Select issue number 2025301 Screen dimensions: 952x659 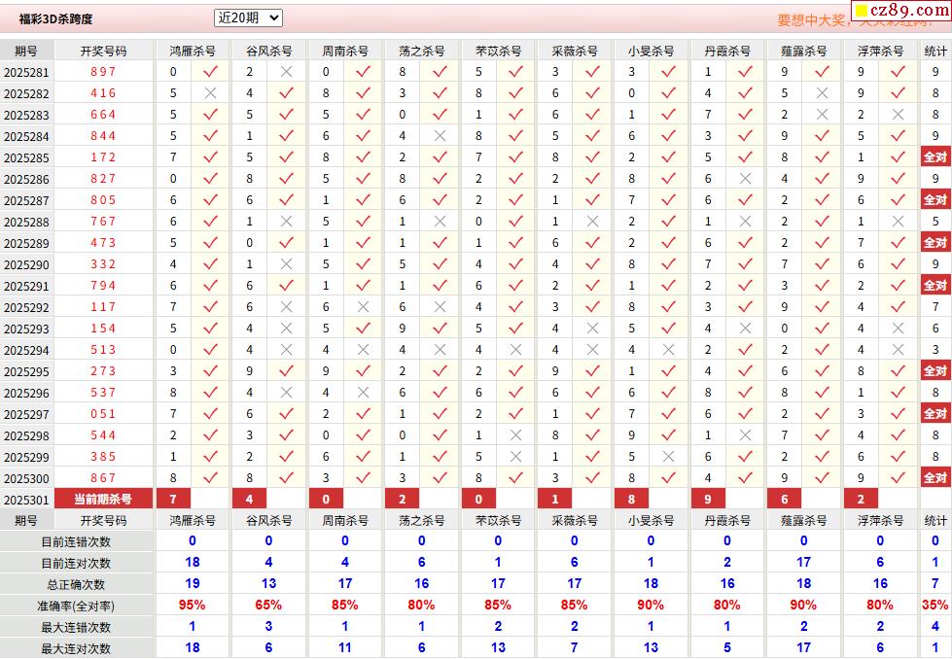26,500
